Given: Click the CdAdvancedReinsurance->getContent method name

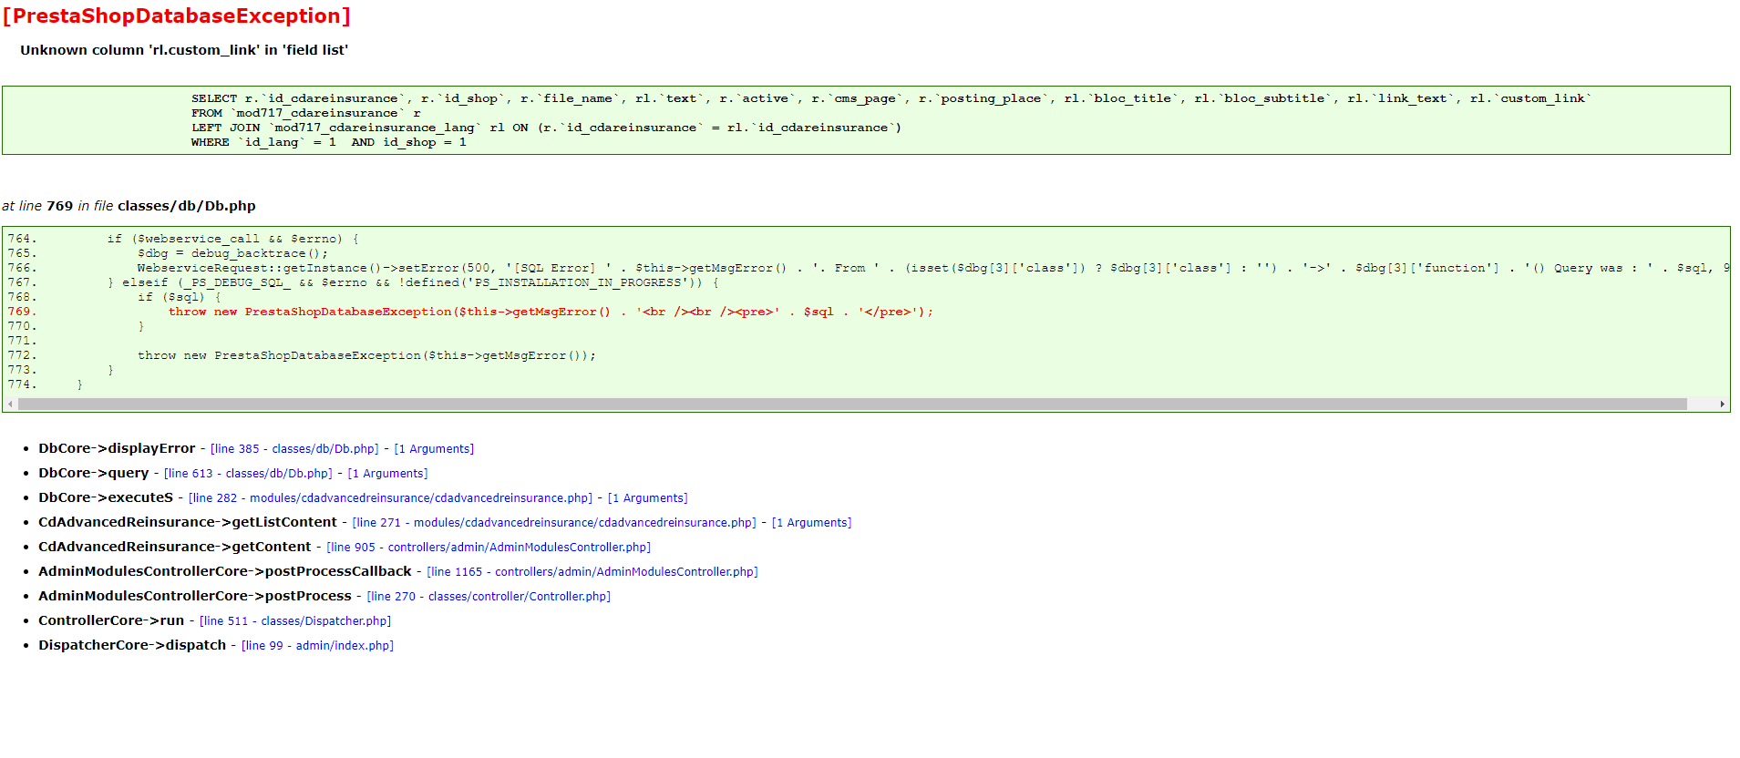Looking at the screenshot, I should [175, 547].
